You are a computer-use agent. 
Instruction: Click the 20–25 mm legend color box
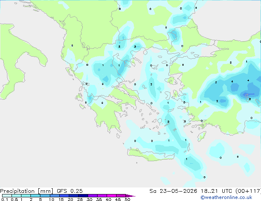coord(74,196)
